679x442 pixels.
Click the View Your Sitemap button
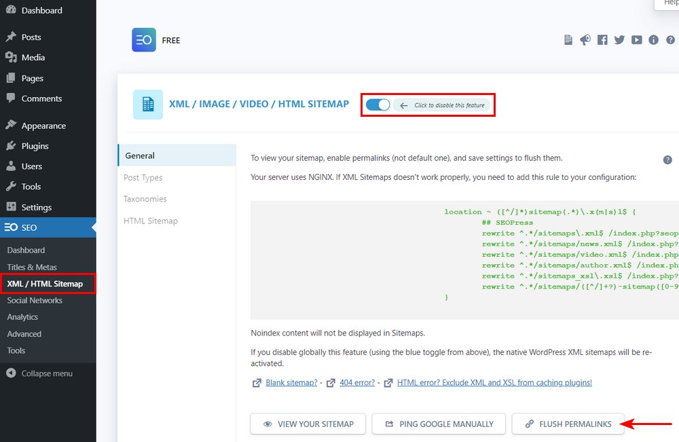(308, 424)
